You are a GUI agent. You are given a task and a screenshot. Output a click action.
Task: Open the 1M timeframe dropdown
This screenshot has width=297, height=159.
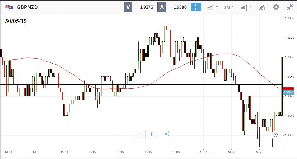(x=229, y=7)
